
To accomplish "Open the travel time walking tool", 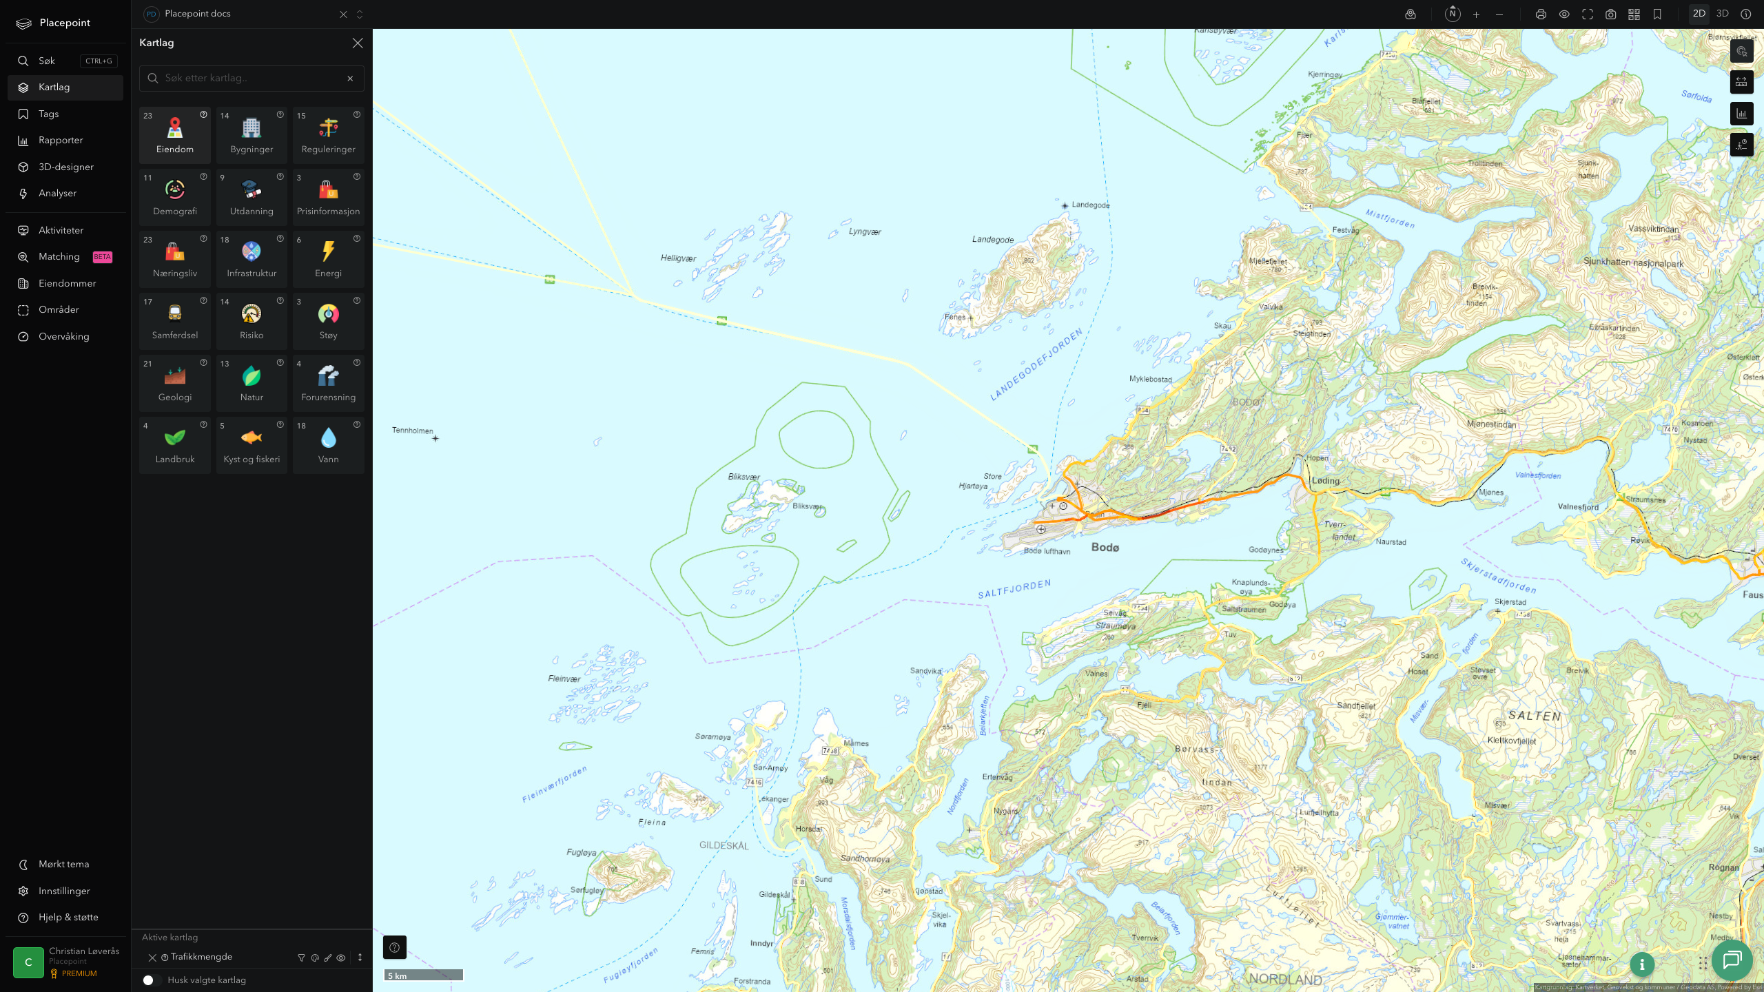I will 1742,145.
